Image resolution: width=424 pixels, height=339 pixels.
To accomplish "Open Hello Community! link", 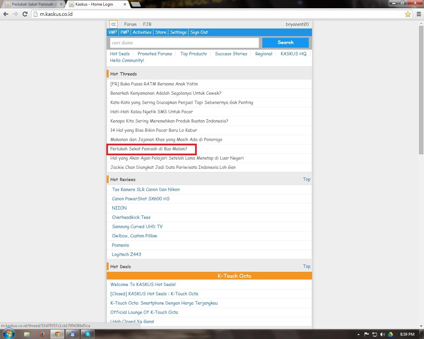I will [127, 60].
